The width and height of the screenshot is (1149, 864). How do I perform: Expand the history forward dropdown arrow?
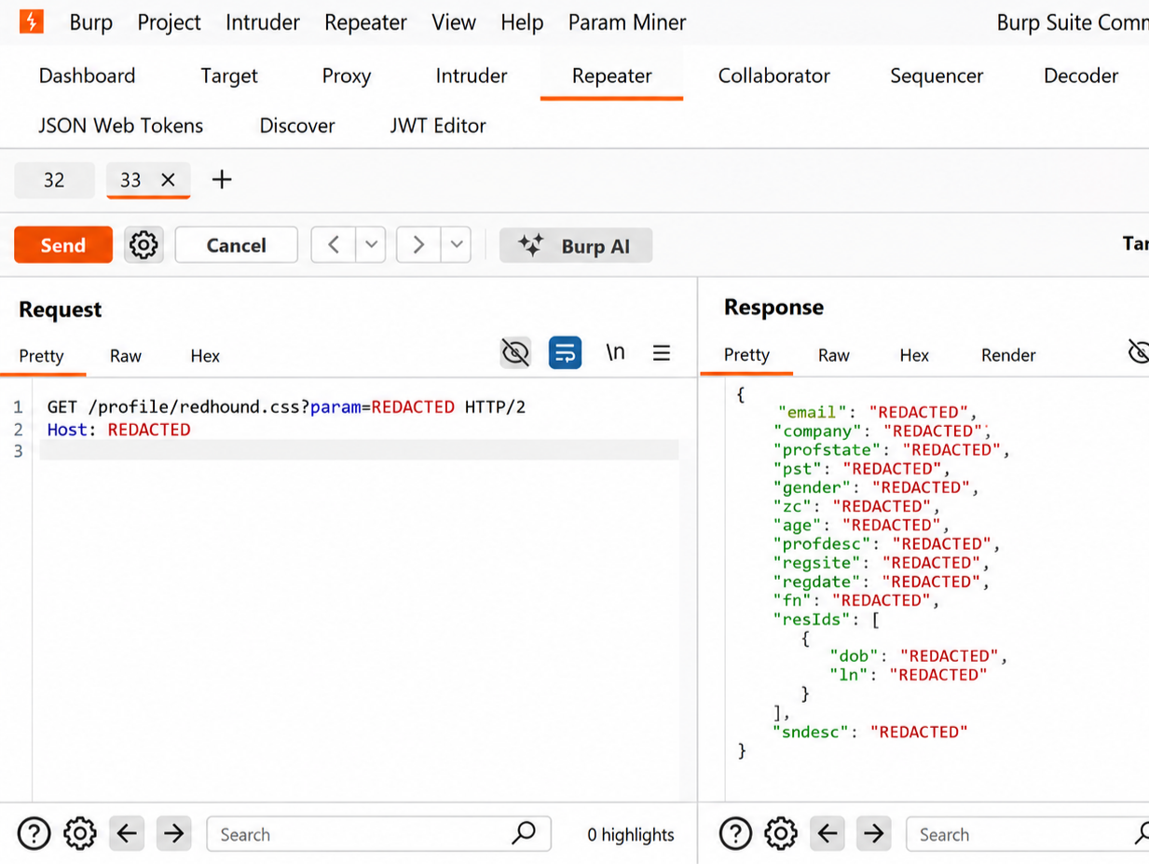(x=456, y=245)
